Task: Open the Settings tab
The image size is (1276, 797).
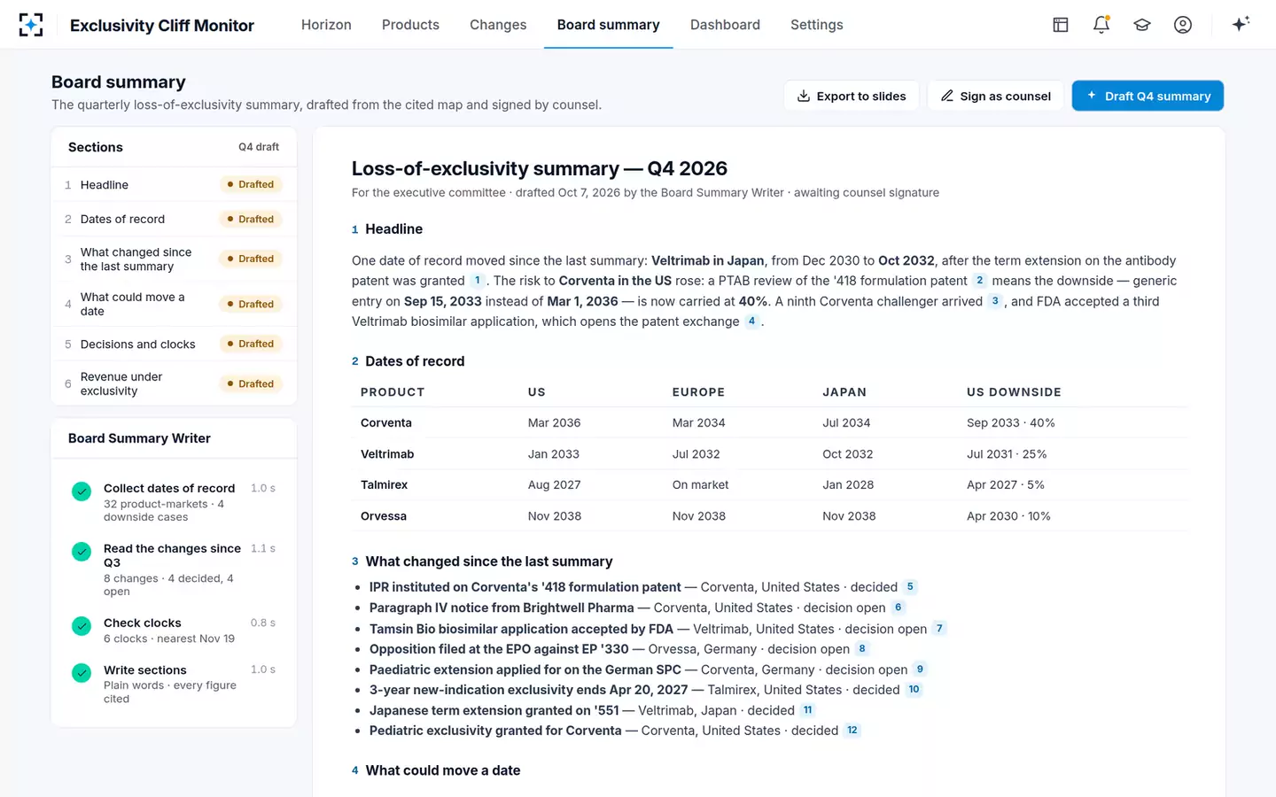Action: 817,25
